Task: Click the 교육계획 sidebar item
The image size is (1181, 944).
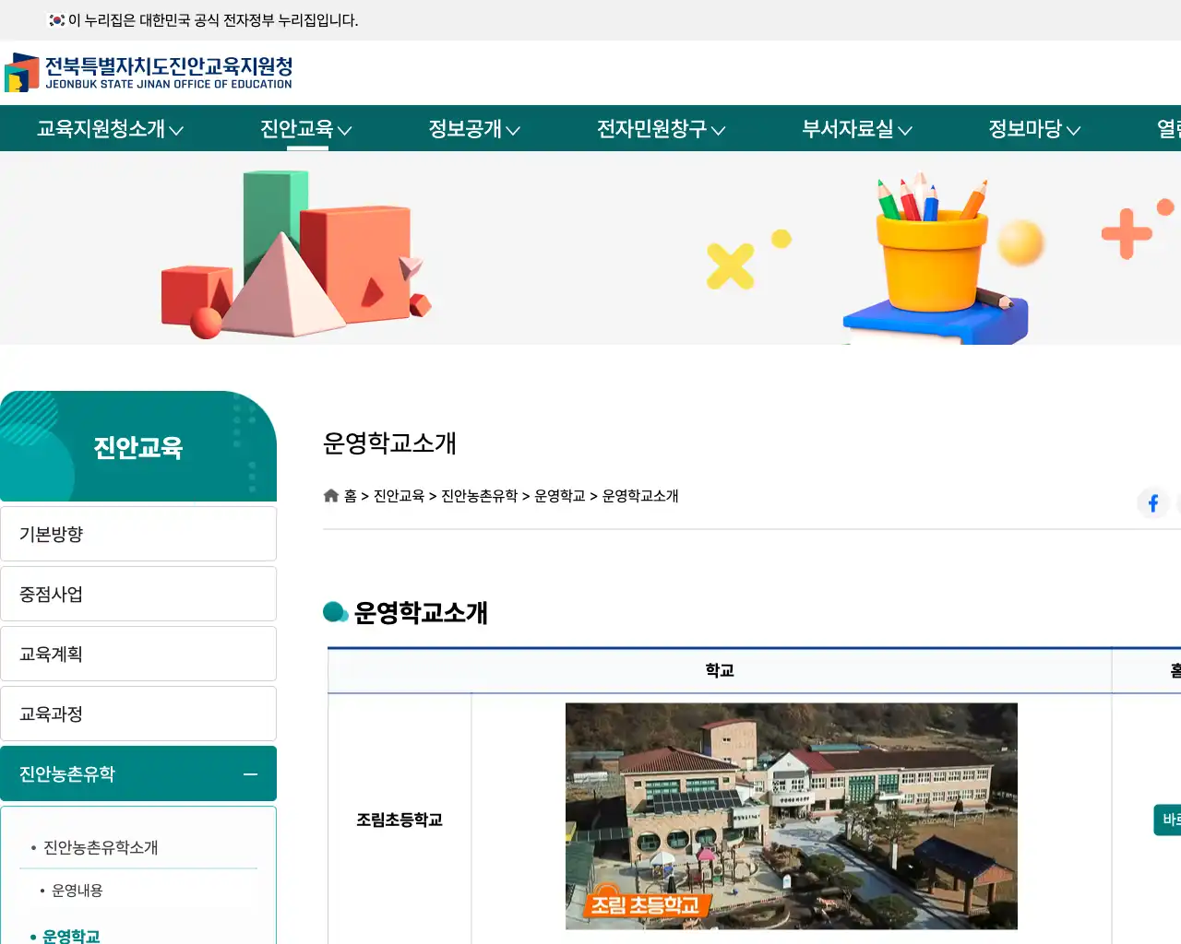Action: (x=138, y=653)
